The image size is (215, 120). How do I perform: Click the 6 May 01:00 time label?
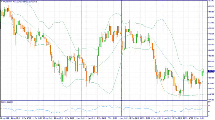tap(102, 118)
